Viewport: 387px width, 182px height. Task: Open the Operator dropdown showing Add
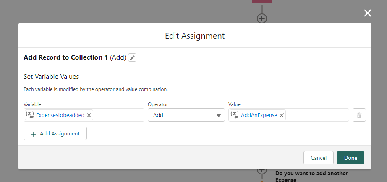tap(186, 115)
